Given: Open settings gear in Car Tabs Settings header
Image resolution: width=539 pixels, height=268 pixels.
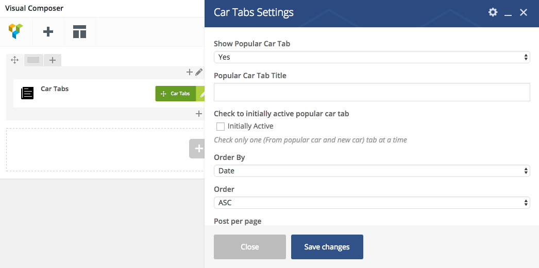Looking at the screenshot, I should pyautogui.click(x=493, y=12).
